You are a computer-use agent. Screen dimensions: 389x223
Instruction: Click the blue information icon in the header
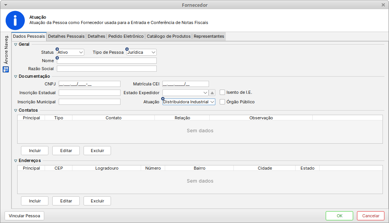pyautogui.click(x=15, y=20)
